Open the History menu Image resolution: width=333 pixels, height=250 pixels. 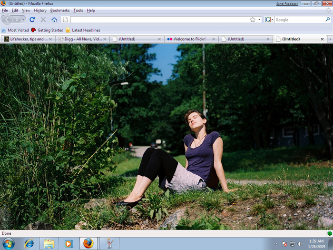[x=40, y=10]
